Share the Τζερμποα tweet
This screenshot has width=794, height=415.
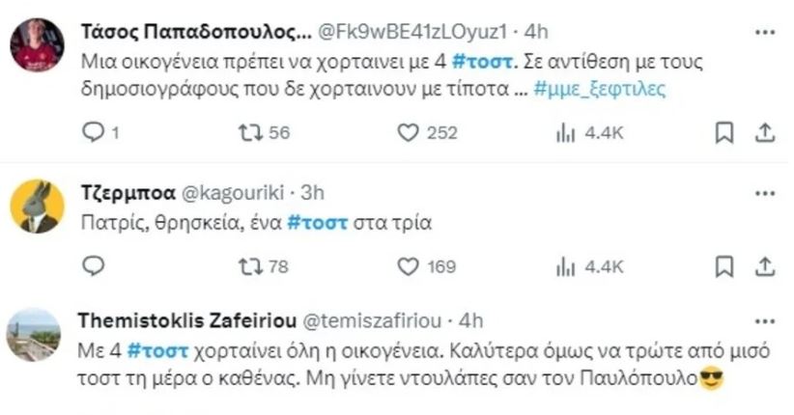(764, 265)
